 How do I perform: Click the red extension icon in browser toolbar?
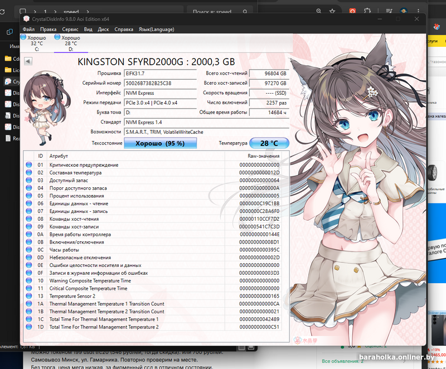352,11
